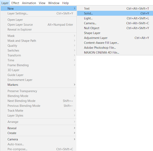Screen dimensions: 153x151
Task: Select MAXON CINEMA 4D File... entry
Action: coord(115,52)
